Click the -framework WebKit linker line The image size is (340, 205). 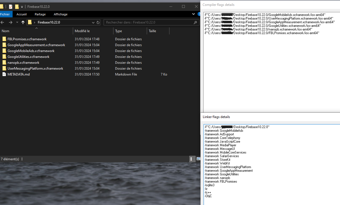pos(217,163)
